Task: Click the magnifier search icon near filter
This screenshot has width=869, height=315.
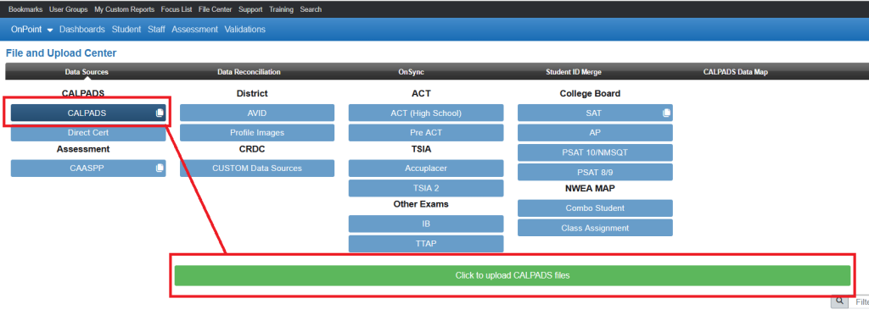Action: pyautogui.click(x=839, y=301)
